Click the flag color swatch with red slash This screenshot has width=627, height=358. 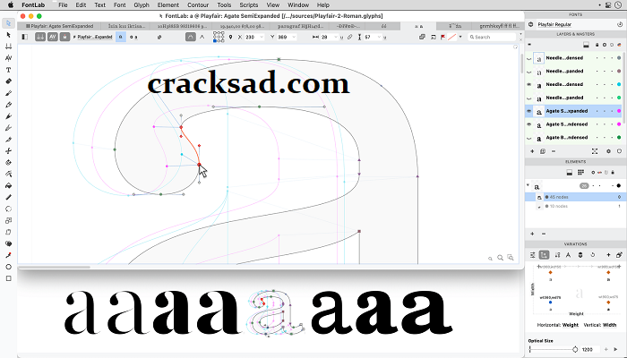click(451, 37)
